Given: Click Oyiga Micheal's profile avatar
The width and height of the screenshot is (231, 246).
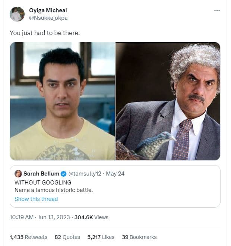Looking at the screenshot, I should pyautogui.click(x=17, y=14).
